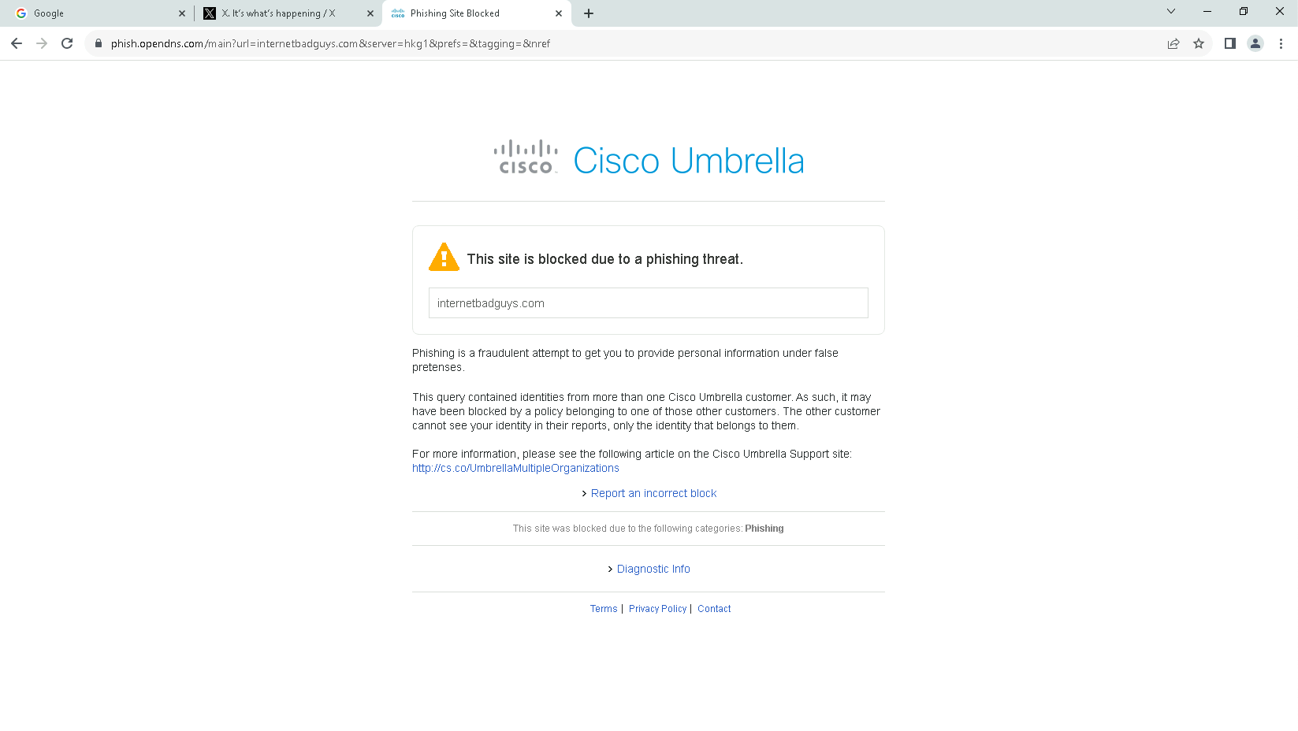This screenshot has width=1298, height=731.
Task: Click the internetbadguys.com URL field
Action: [x=648, y=303]
